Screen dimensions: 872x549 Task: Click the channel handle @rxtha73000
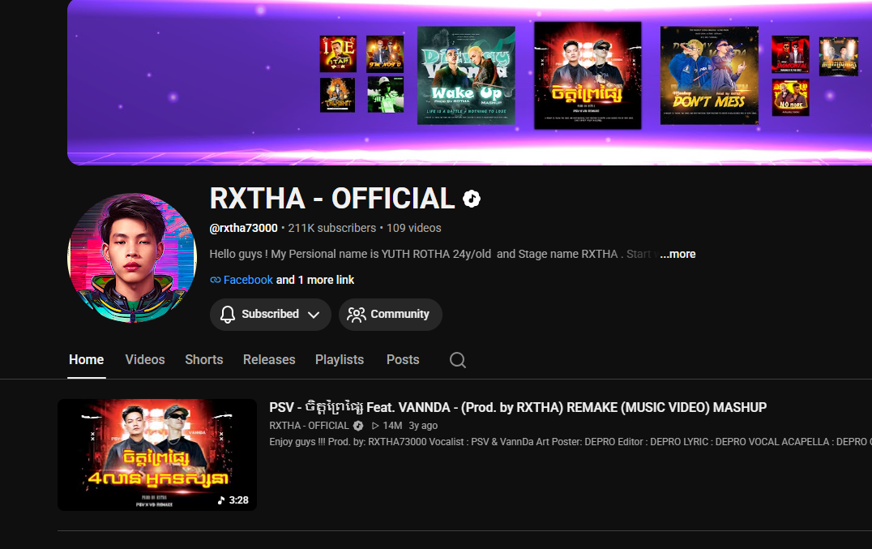pos(244,228)
